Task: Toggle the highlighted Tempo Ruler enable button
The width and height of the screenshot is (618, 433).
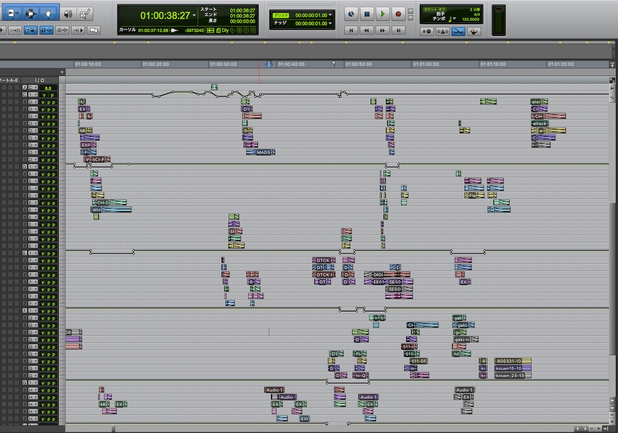Action: click(458, 31)
